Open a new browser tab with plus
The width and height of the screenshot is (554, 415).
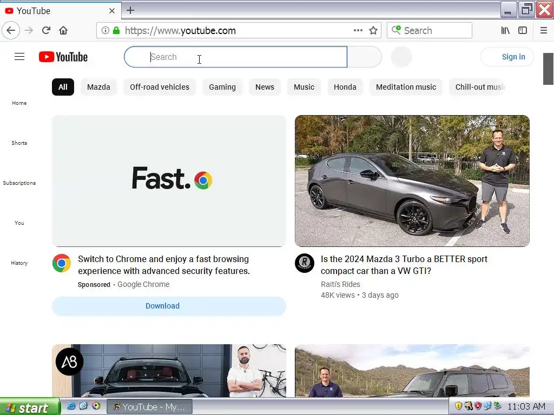pyautogui.click(x=130, y=10)
